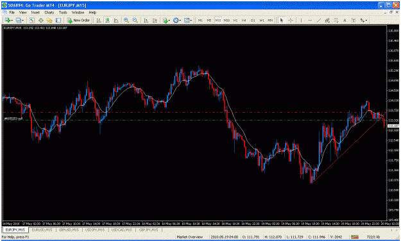Switch to the USDCAD,M15 chart tab

click(x=121, y=229)
